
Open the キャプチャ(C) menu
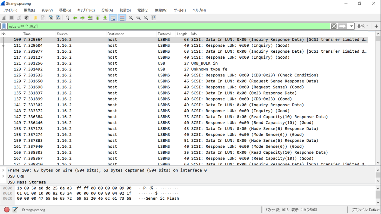[x=86, y=10]
